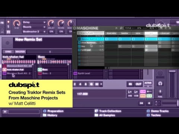Select the Monsieur Bueh Kit - A1 cell name

pyautogui.click(x=19, y=66)
